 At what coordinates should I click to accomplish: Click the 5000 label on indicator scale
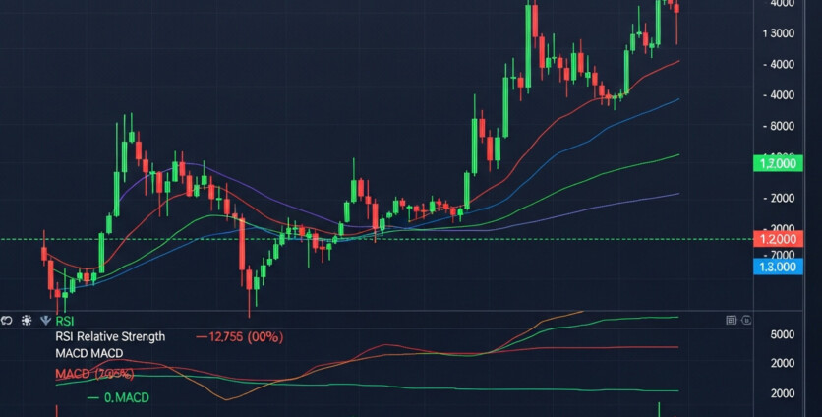783,334
